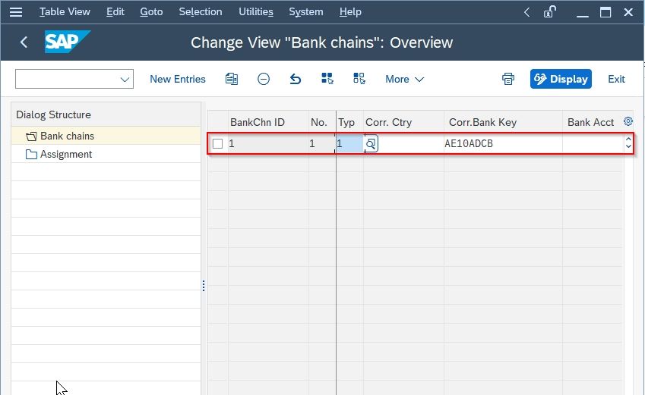Go back using the header arrow
This screenshot has width=645, height=395.
24,42
